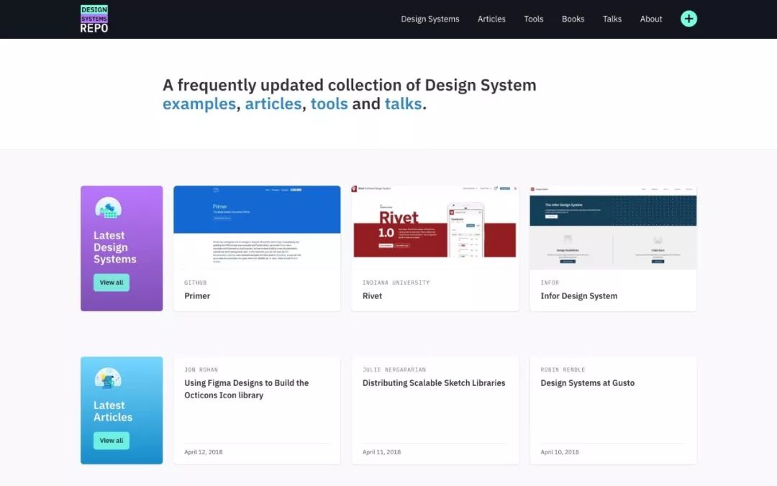Viewport: 777px width, 486px height.
Task: Click the INDIANA UNIVERSITY label
Action: (396, 283)
